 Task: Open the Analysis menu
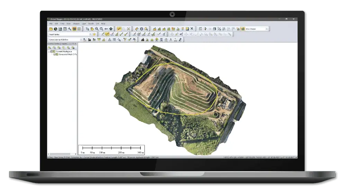[x=76, y=24]
